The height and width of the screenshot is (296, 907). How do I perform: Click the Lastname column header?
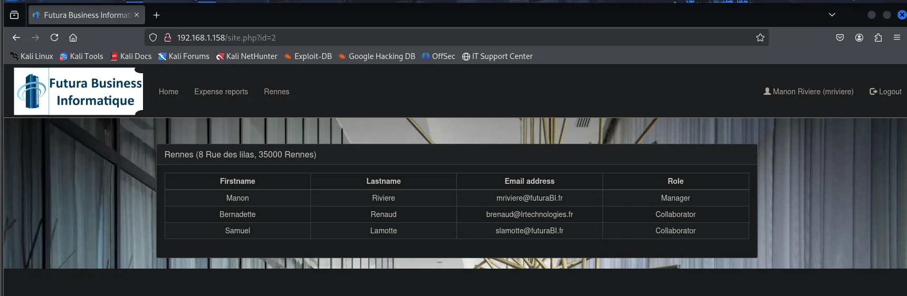(x=384, y=181)
